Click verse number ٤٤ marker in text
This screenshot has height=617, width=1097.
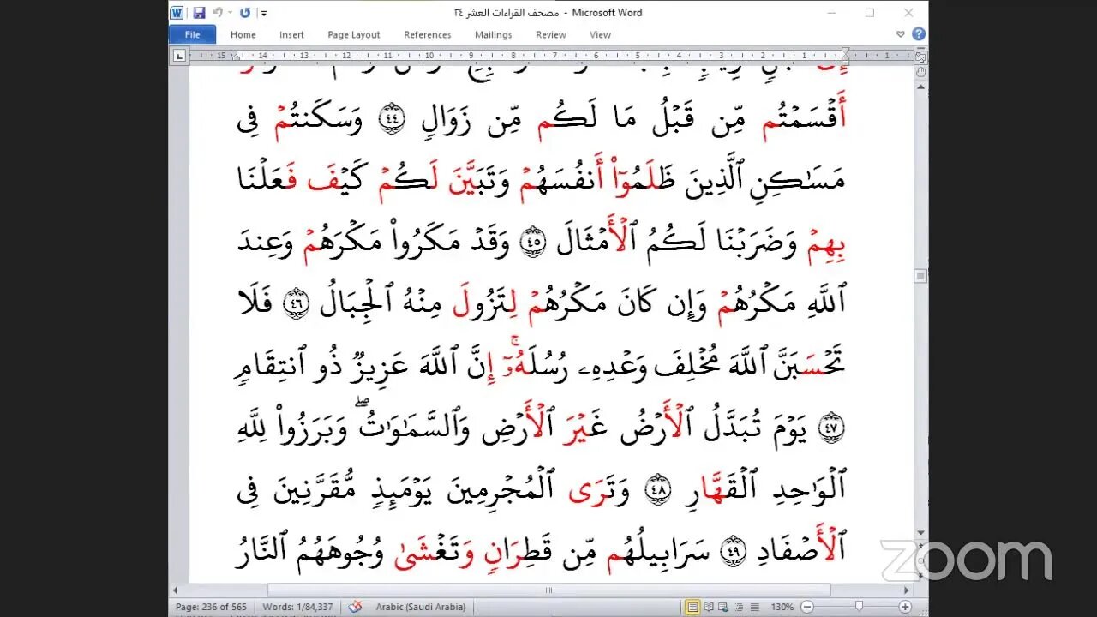(390, 121)
